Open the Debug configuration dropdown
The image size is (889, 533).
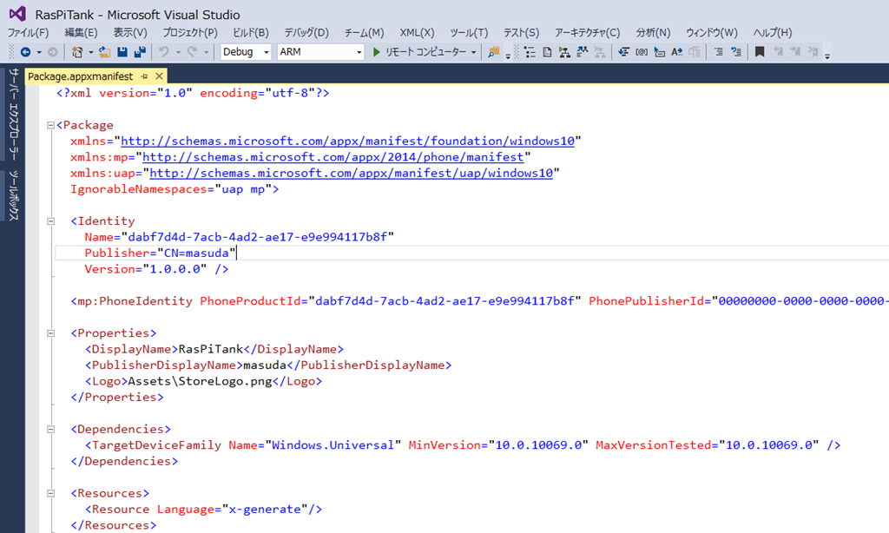click(x=246, y=52)
